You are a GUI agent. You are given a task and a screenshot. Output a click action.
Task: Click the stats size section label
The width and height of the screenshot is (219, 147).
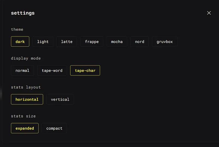tap(23, 116)
